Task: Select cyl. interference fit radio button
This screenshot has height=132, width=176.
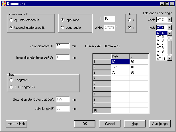Action: coord(11,20)
